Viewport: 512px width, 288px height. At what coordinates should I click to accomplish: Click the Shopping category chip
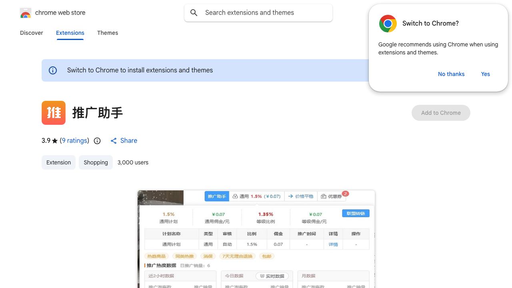[96, 162]
